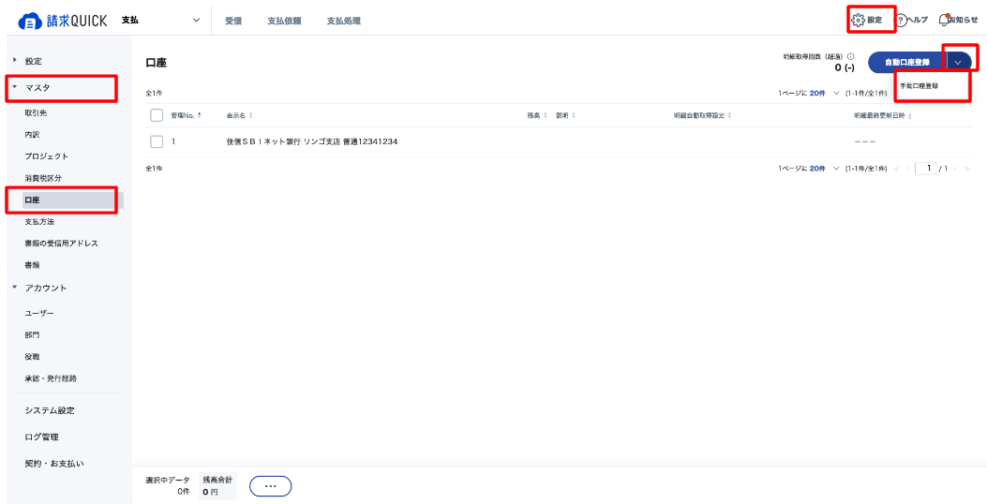Go to next page arrow in bottom pagination
This screenshot has width=987, height=504.
[955, 169]
